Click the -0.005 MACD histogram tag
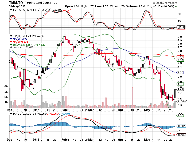Screen dimensions: 187x142 click(181, 126)
